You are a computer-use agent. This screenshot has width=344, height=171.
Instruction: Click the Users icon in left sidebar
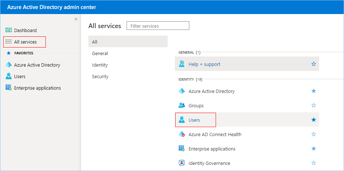click(9, 76)
